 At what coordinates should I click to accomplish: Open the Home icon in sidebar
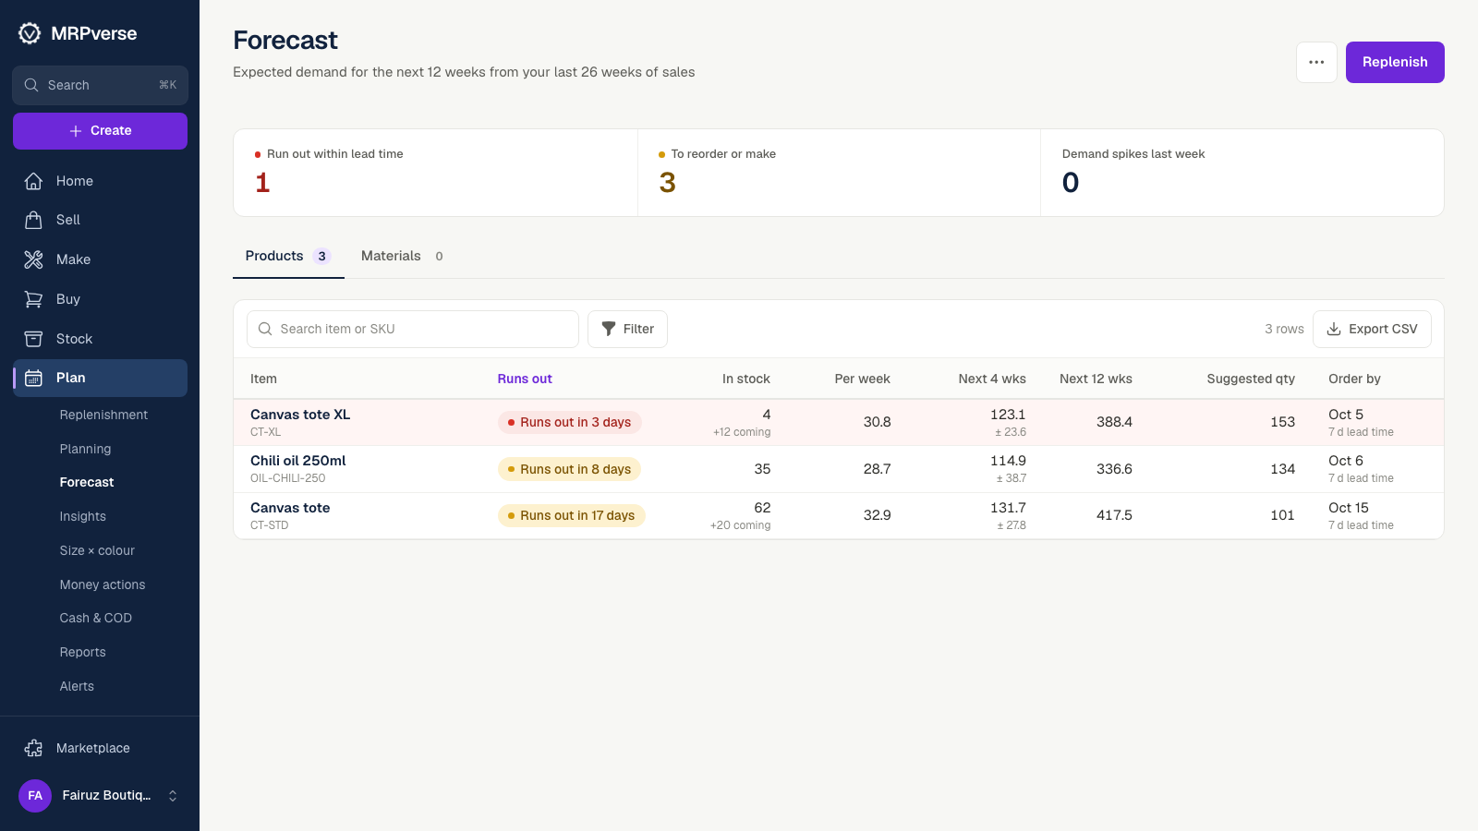click(x=33, y=181)
